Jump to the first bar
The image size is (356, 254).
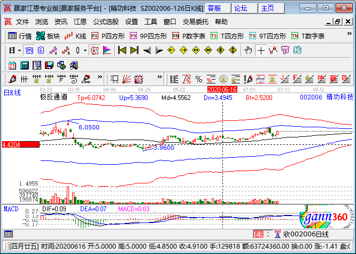pos(122,50)
